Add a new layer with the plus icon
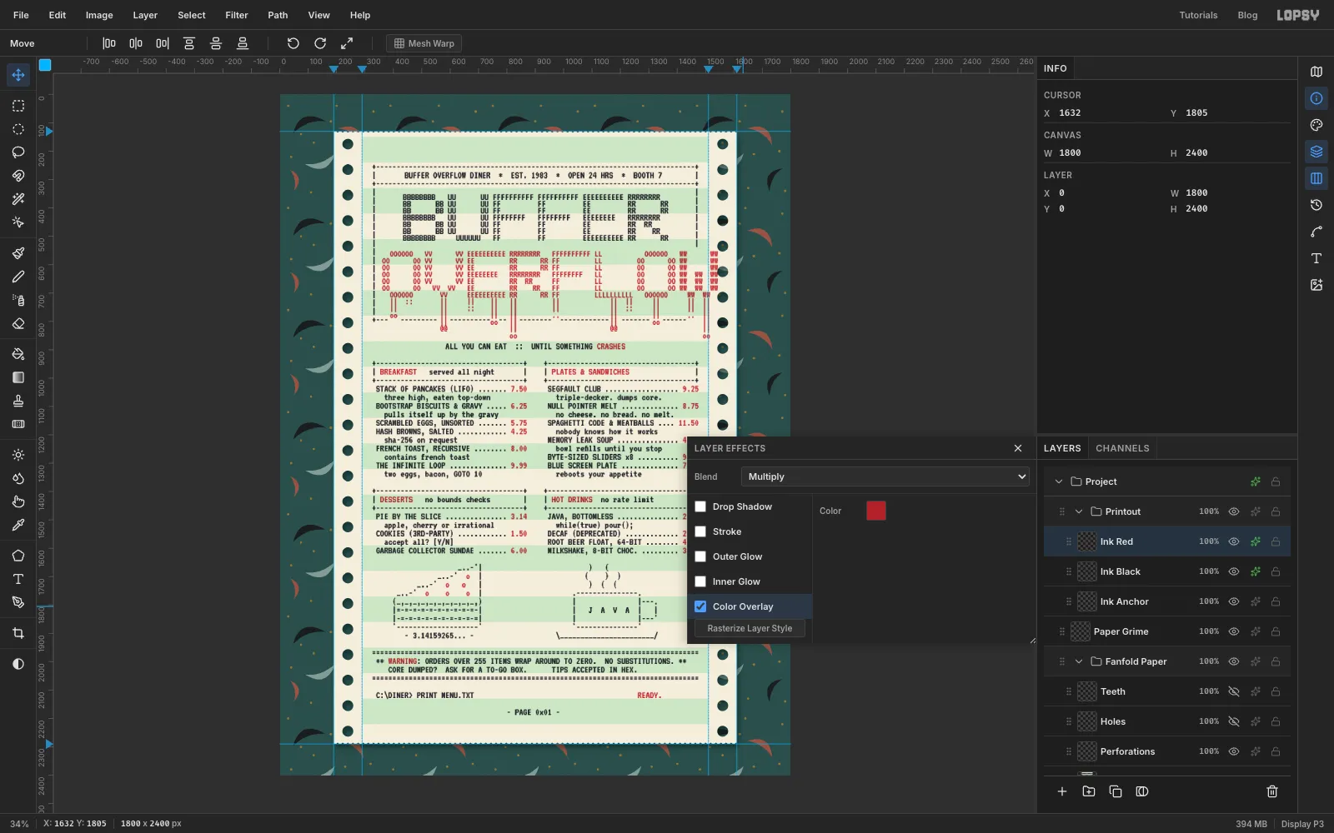This screenshot has height=833, width=1334. point(1062,791)
